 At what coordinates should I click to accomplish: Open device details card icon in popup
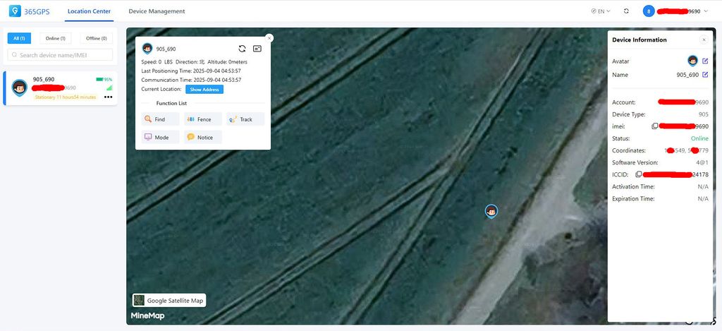[257, 49]
